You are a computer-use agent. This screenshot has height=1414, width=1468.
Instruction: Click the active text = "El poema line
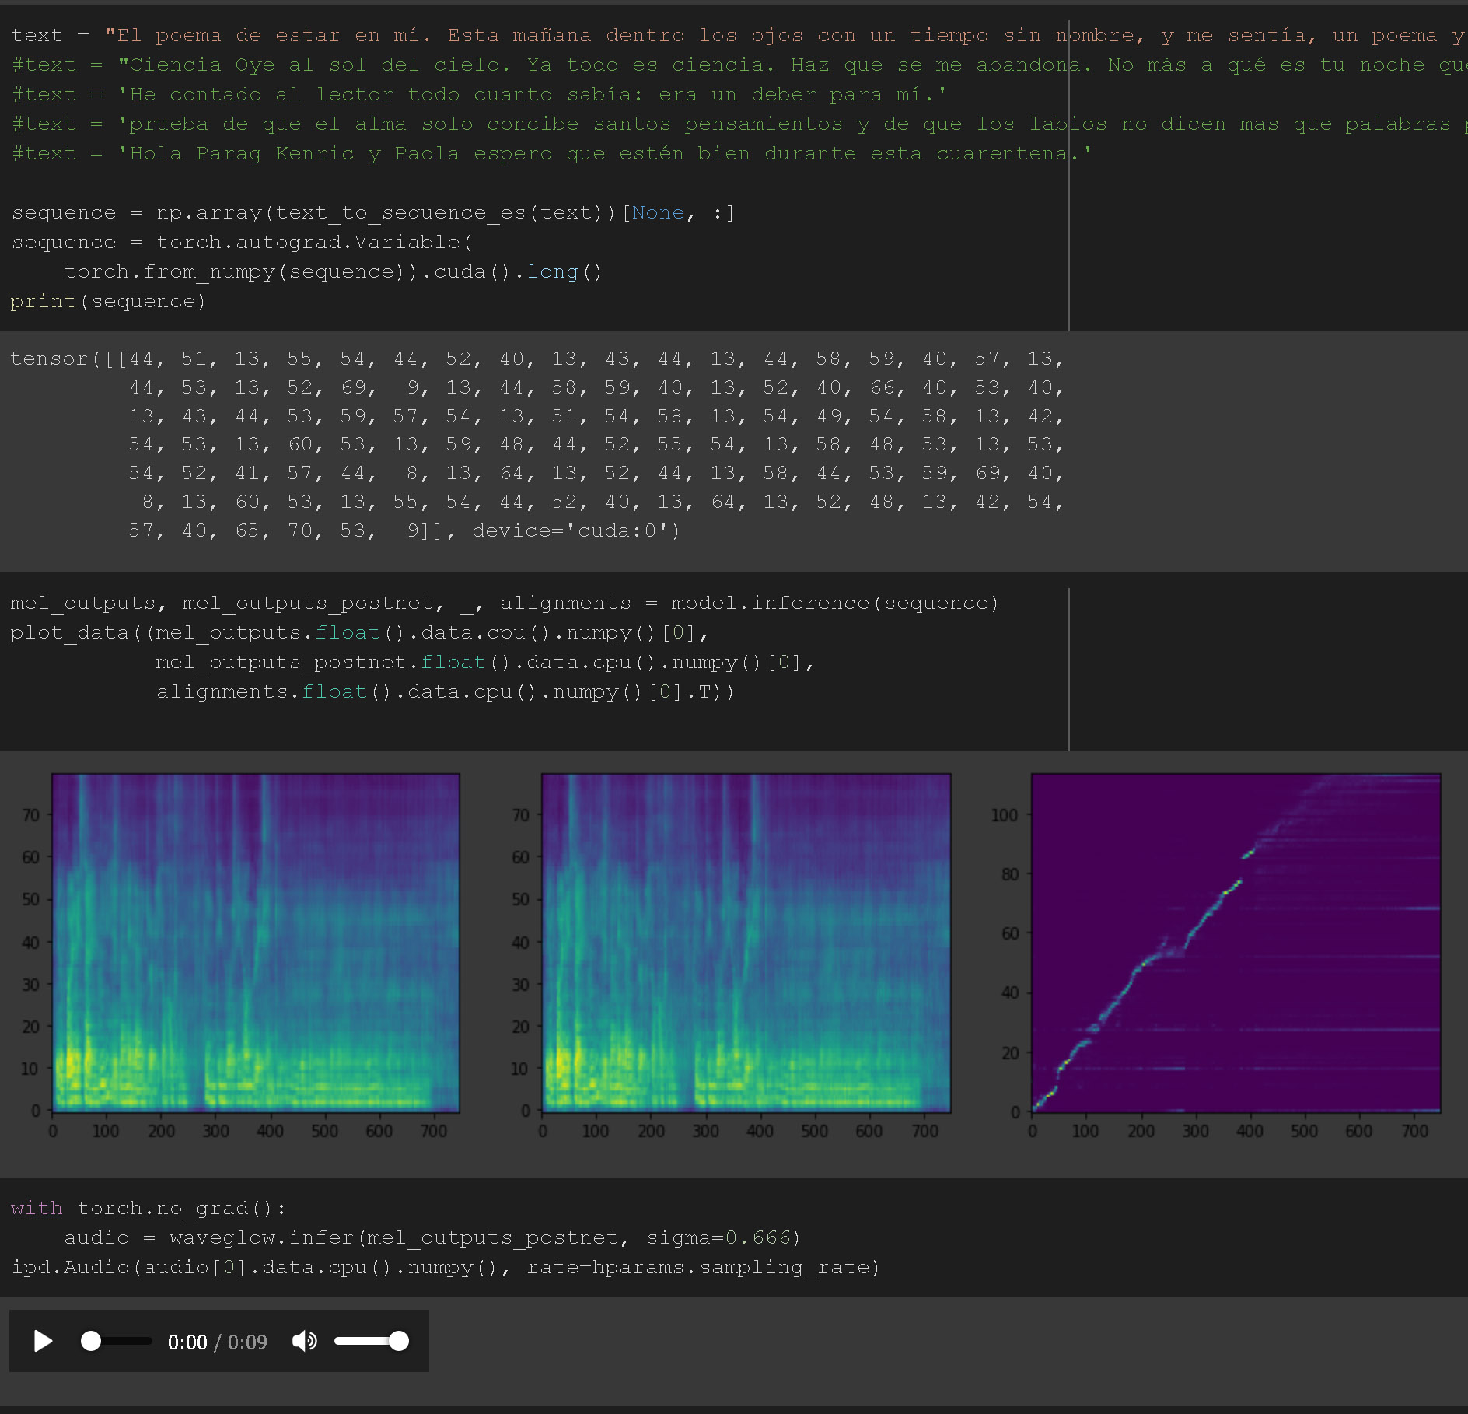pyautogui.click(x=739, y=36)
